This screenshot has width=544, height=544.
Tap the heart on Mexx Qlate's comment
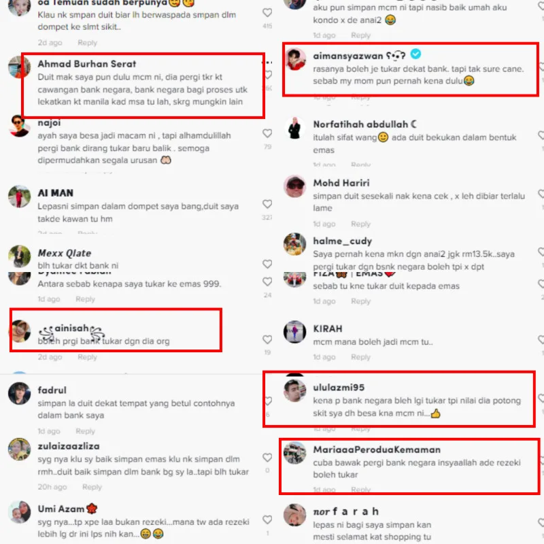coord(267,264)
